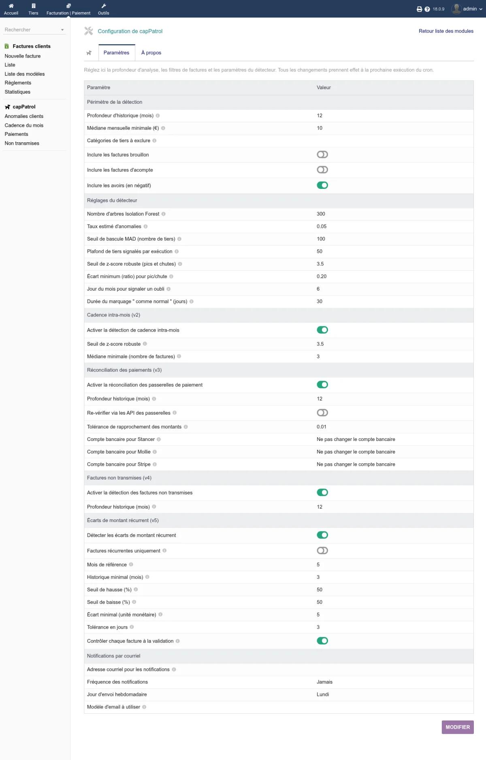The height and width of the screenshot is (760, 486).
Task: Toggle Contrôler chaque facture à la validation
Action: click(322, 641)
